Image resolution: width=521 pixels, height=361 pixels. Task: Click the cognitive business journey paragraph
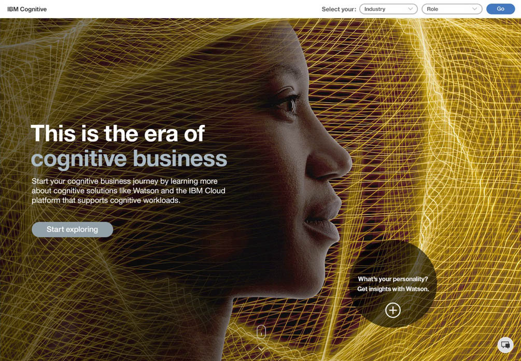[x=128, y=191]
